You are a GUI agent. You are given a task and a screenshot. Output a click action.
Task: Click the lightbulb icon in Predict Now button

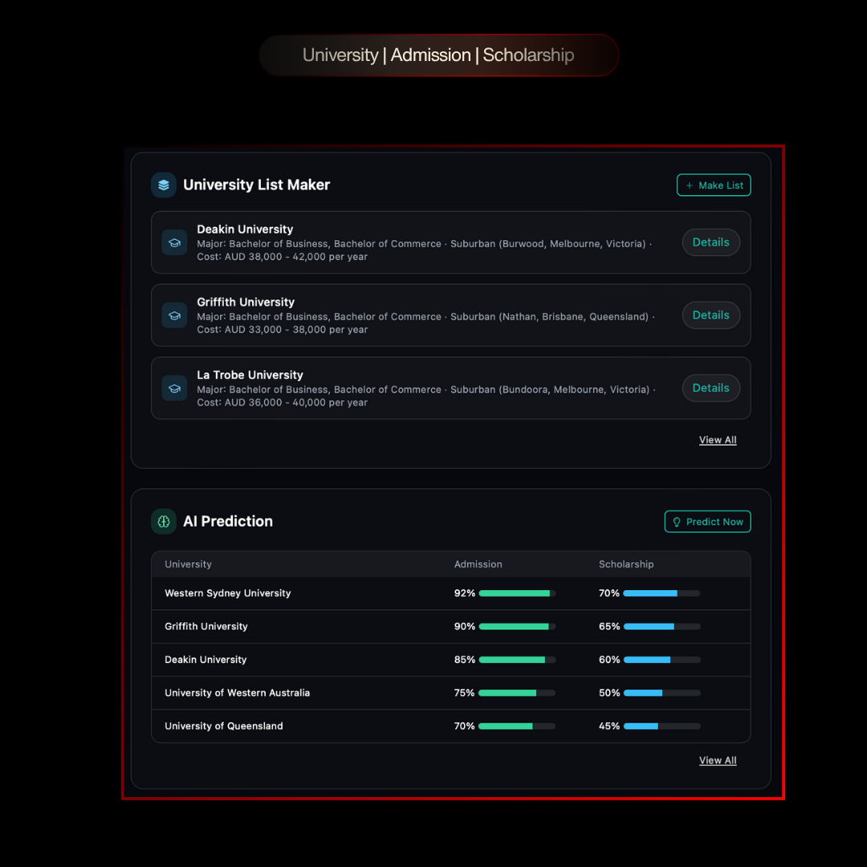coord(676,522)
